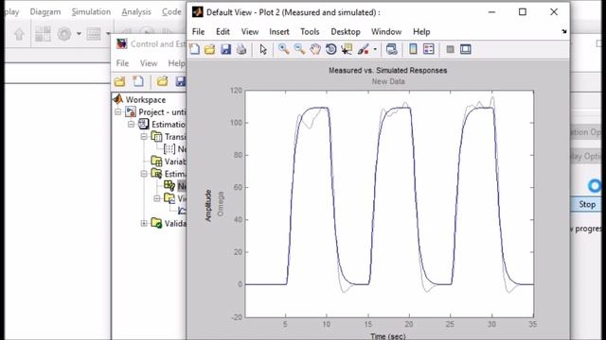Screen dimensions: 606x340
Task: Click second load folder icon in Control and Estimation toolbar
Action: point(162,81)
